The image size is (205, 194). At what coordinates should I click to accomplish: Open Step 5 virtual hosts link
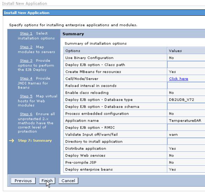(x=26, y=96)
